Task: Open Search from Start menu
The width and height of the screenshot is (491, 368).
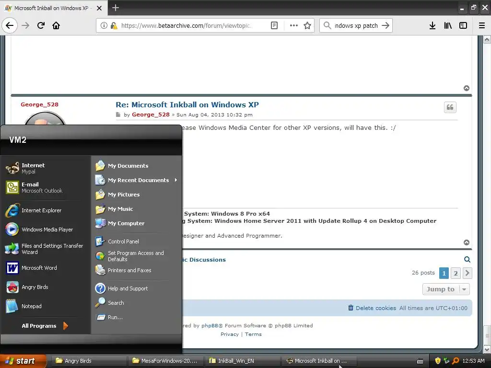Action: [x=137, y=303]
